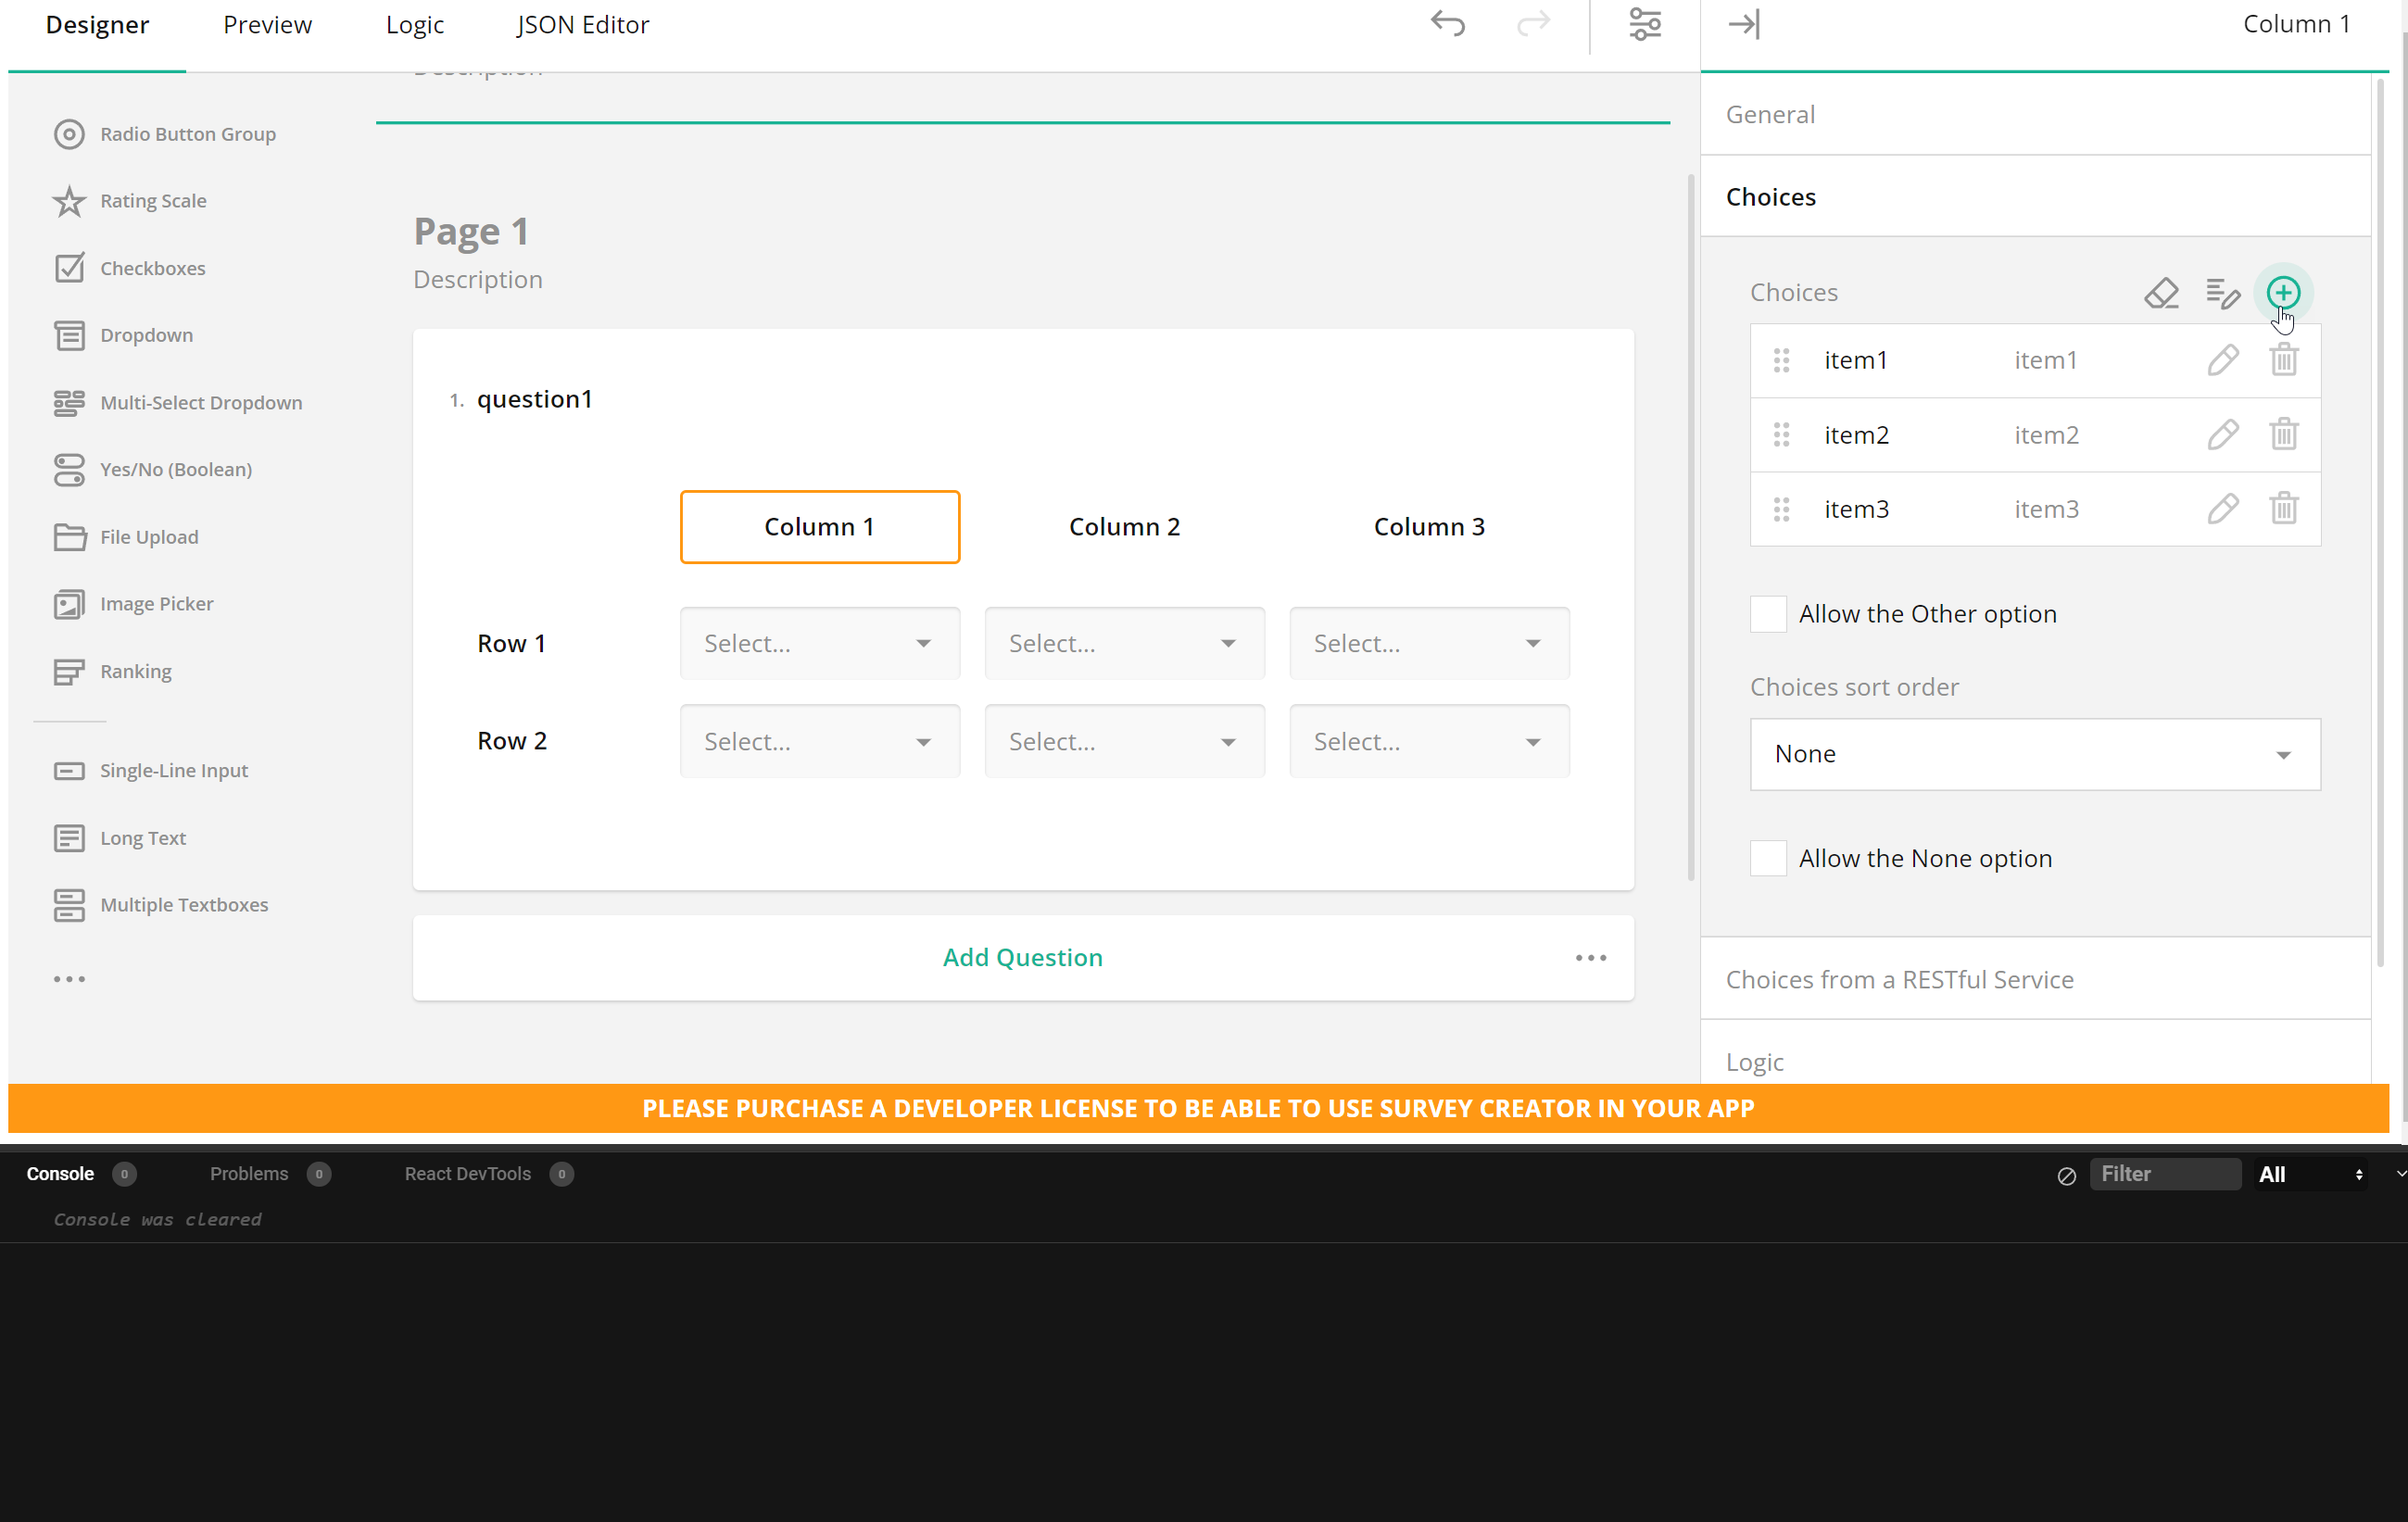This screenshot has width=2408, height=1522.
Task: Enable Allow the None option checkbox
Action: pos(1767,858)
